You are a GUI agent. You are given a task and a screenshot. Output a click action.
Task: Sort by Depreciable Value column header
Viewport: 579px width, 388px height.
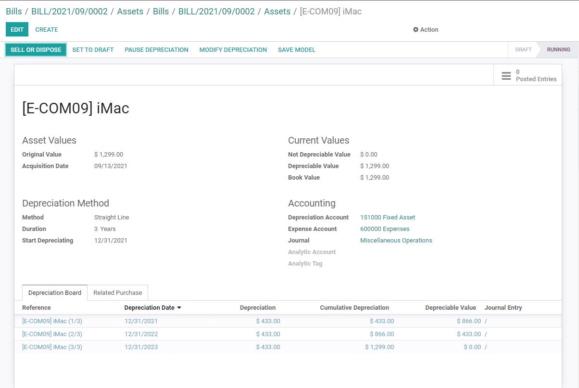pyautogui.click(x=451, y=308)
